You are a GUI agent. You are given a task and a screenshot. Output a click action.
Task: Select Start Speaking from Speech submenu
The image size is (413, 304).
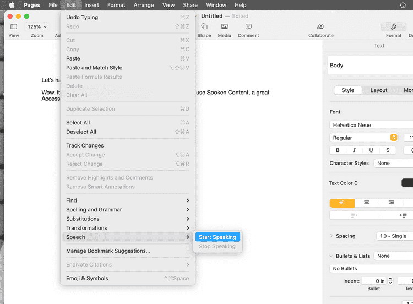click(218, 237)
